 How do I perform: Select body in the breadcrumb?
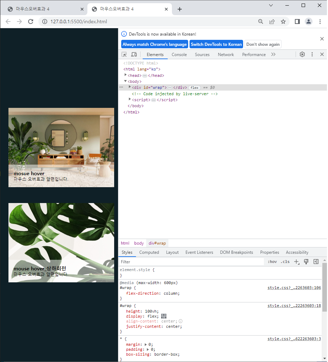(139, 243)
